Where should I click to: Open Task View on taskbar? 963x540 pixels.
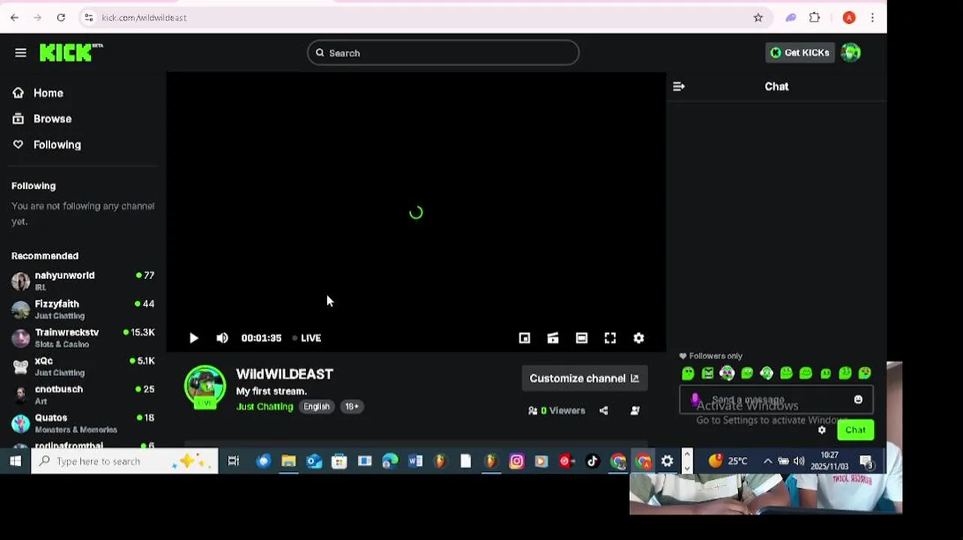[x=233, y=461]
